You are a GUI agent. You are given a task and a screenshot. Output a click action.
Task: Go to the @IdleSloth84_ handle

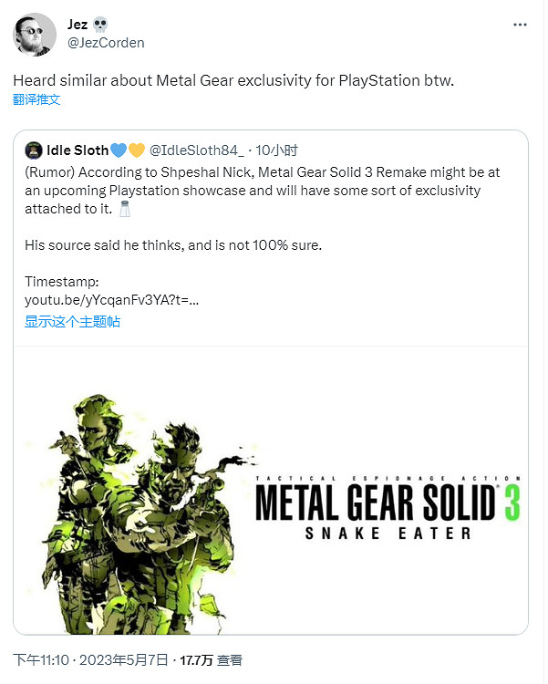198,150
